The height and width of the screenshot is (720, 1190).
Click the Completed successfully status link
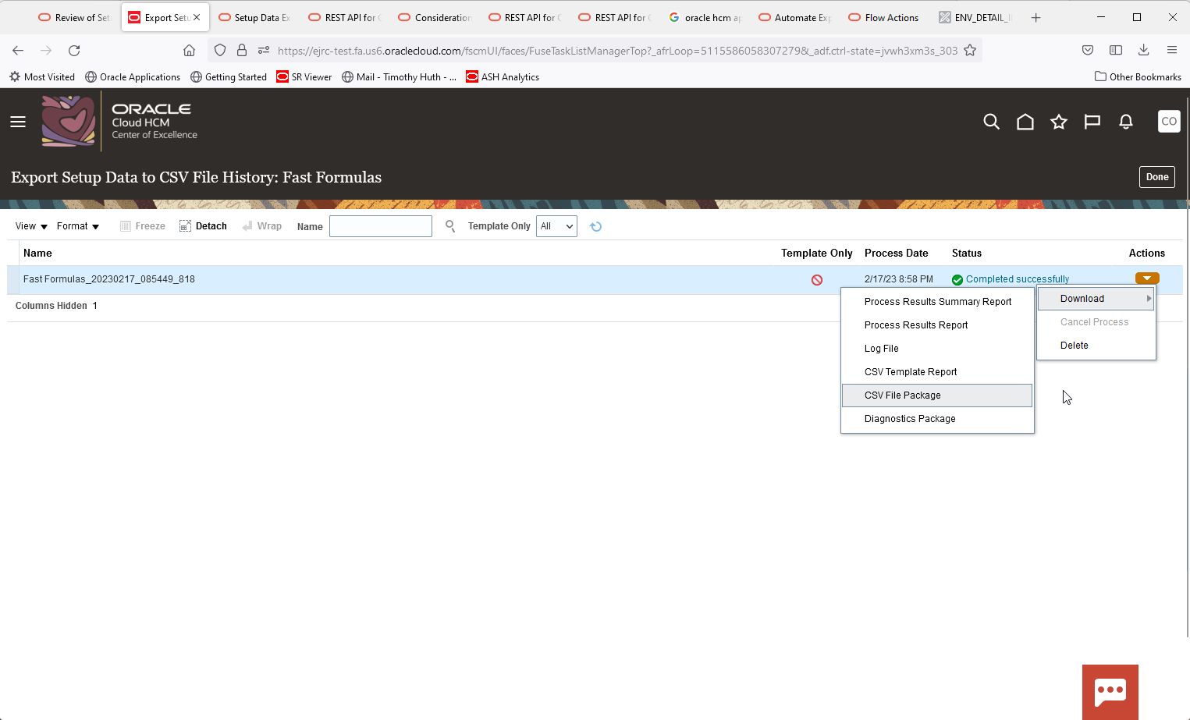click(1018, 279)
